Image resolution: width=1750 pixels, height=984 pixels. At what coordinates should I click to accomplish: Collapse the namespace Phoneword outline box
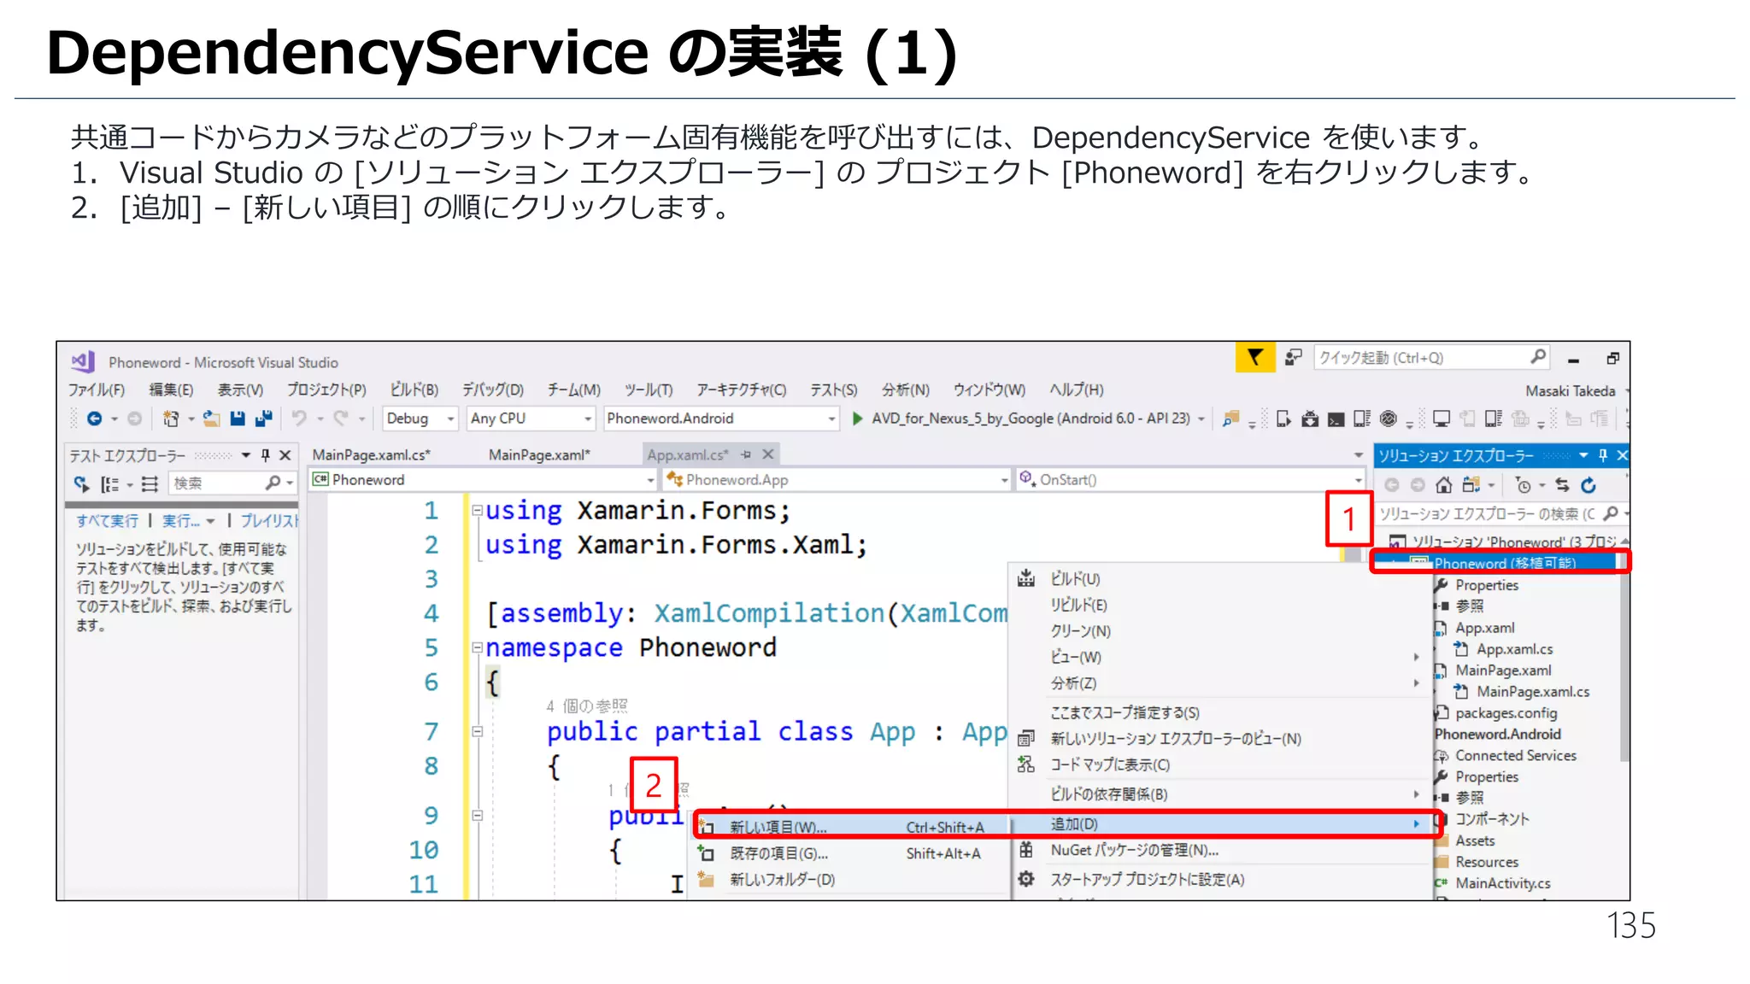point(478,647)
